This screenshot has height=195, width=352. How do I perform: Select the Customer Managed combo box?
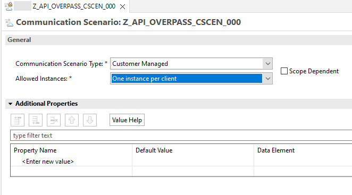[191, 64]
